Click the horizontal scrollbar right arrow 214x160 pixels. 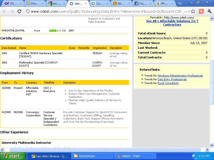[207, 150]
